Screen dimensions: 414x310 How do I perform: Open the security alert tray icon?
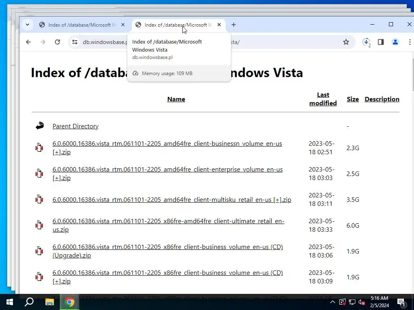(x=342, y=302)
